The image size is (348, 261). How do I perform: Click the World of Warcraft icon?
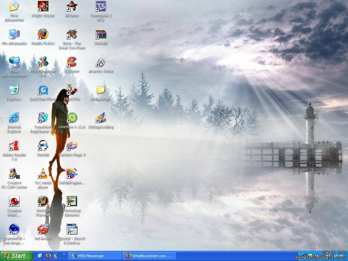[43, 202]
